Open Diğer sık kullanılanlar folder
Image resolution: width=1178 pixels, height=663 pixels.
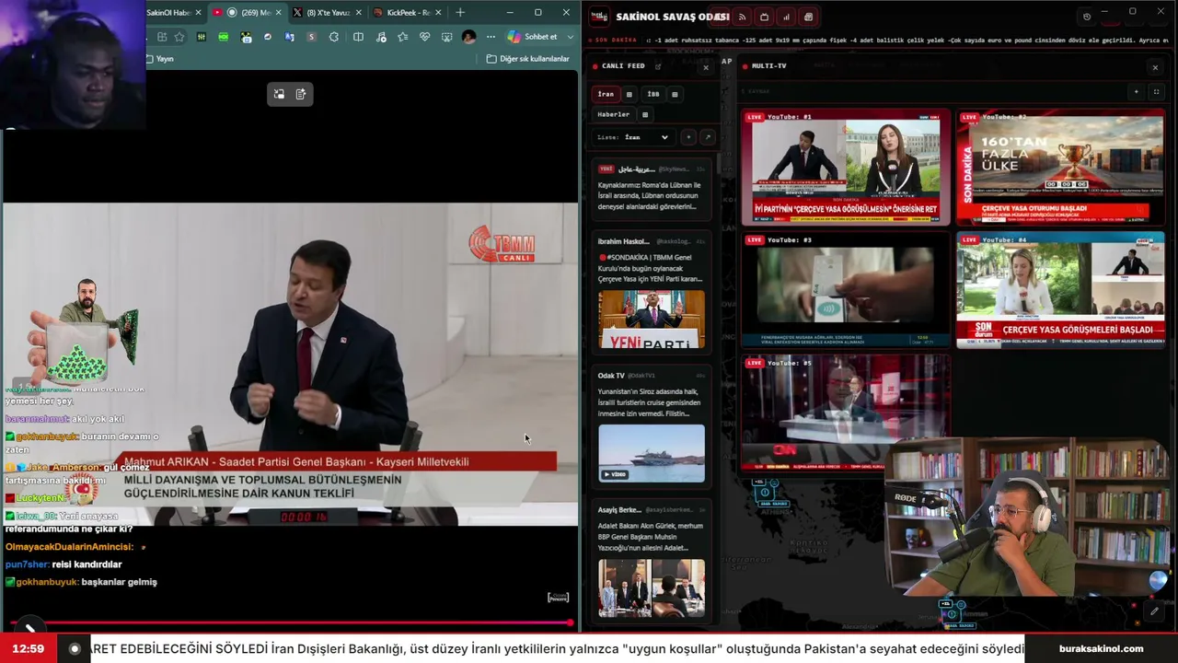527,59
